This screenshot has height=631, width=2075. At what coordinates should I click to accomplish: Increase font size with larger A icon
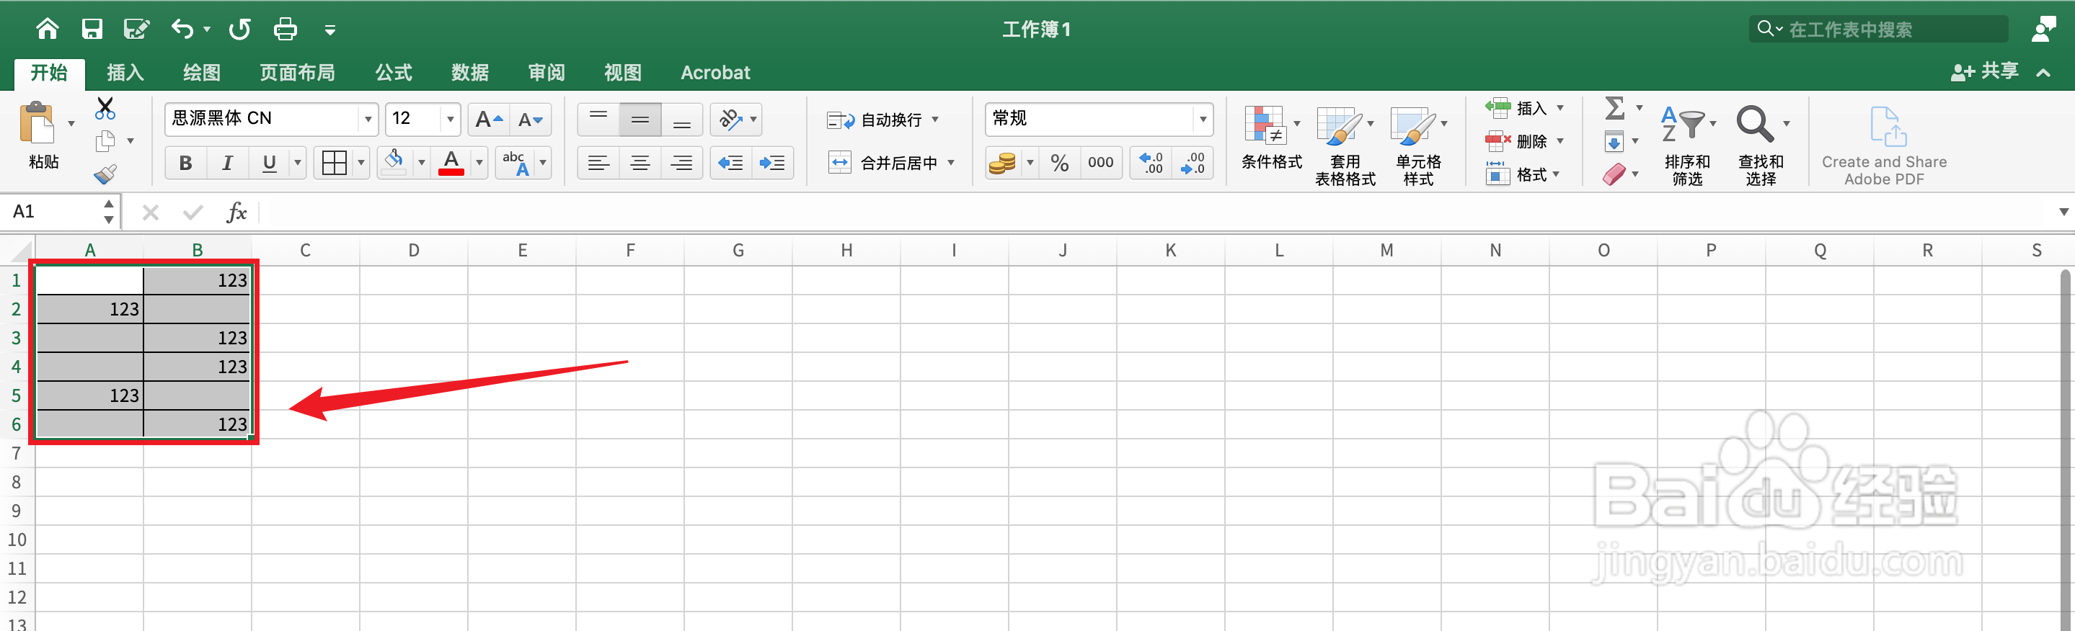(x=488, y=120)
